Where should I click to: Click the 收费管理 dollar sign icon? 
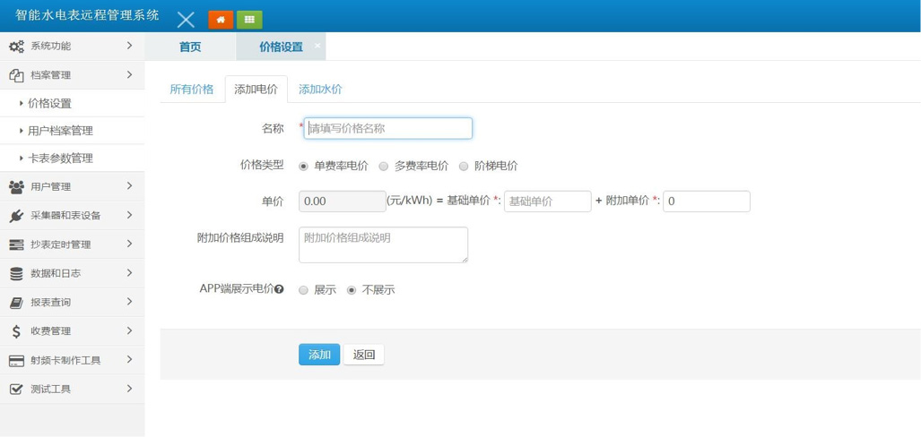[x=16, y=331]
